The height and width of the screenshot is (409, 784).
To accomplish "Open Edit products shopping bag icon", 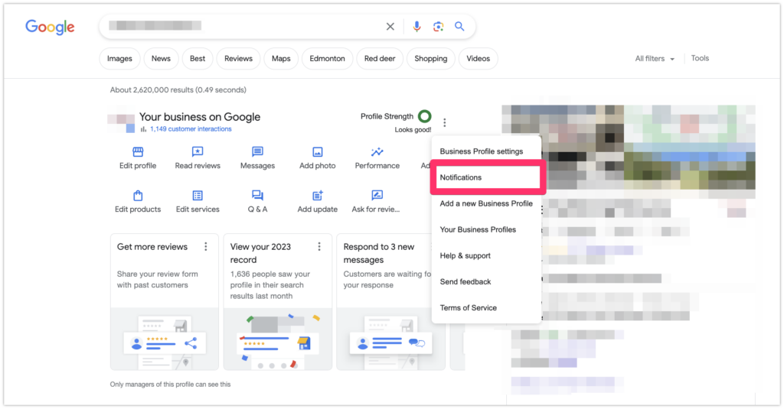I will tap(138, 195).
